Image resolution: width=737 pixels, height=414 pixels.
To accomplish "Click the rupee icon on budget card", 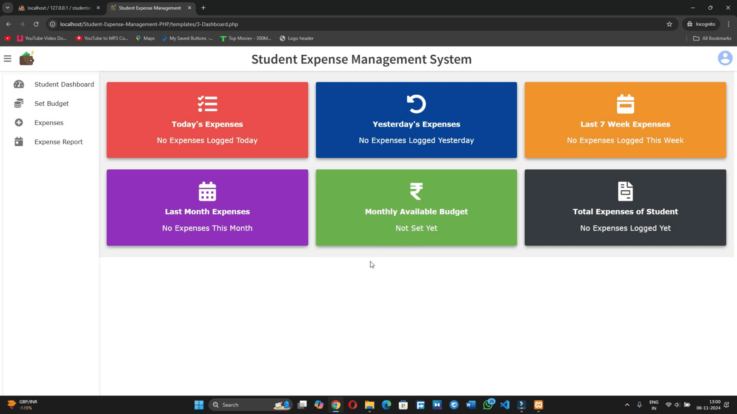I will click(416, 191).
